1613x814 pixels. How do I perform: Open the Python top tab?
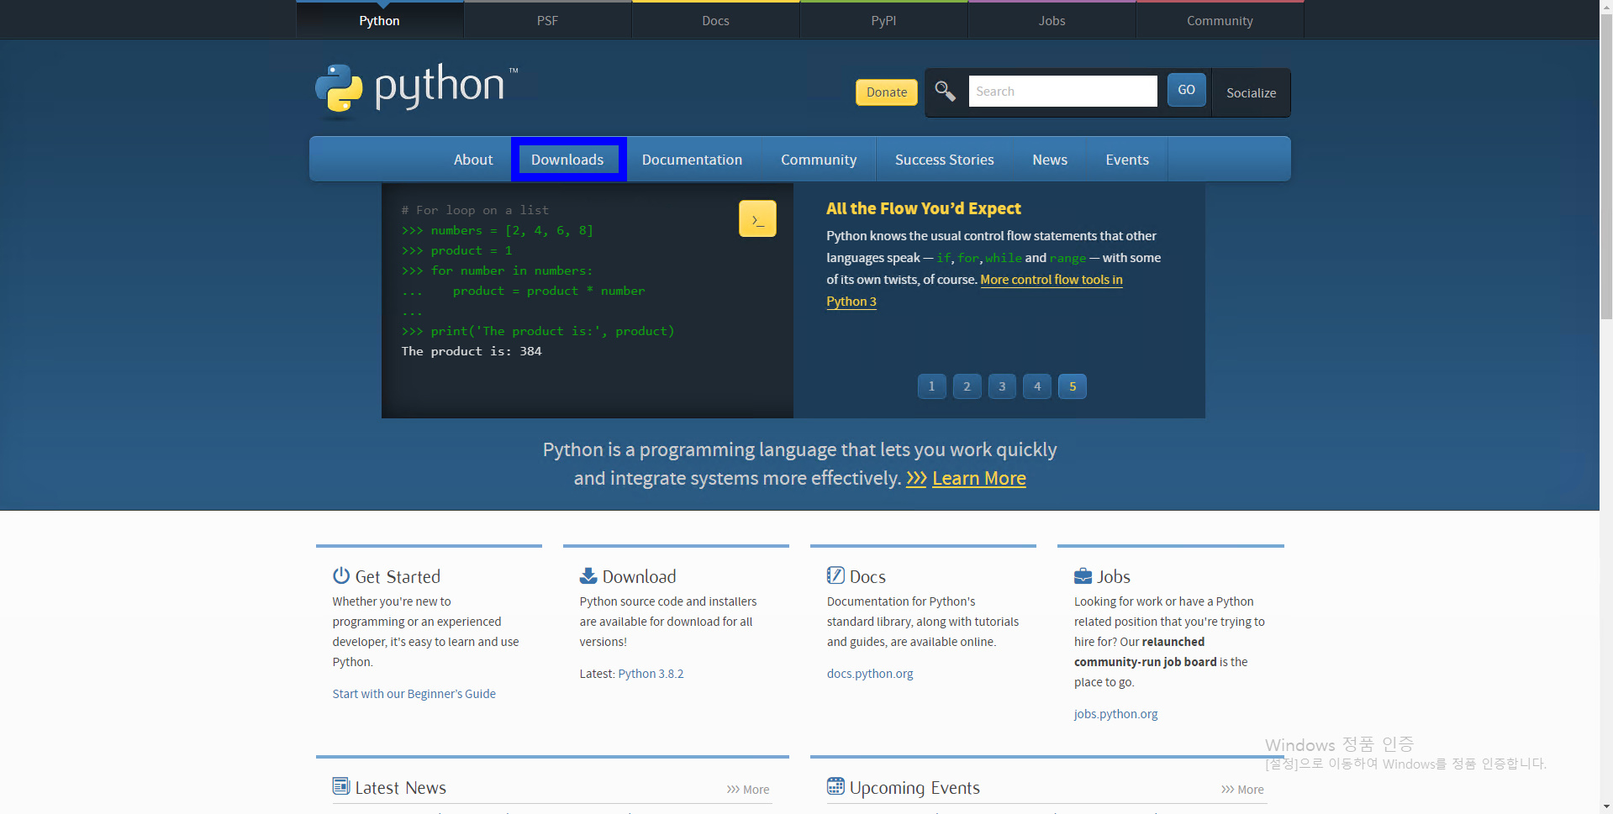coord(380,20)
